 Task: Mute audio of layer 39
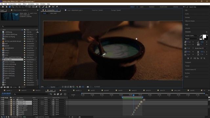(3, 110)
